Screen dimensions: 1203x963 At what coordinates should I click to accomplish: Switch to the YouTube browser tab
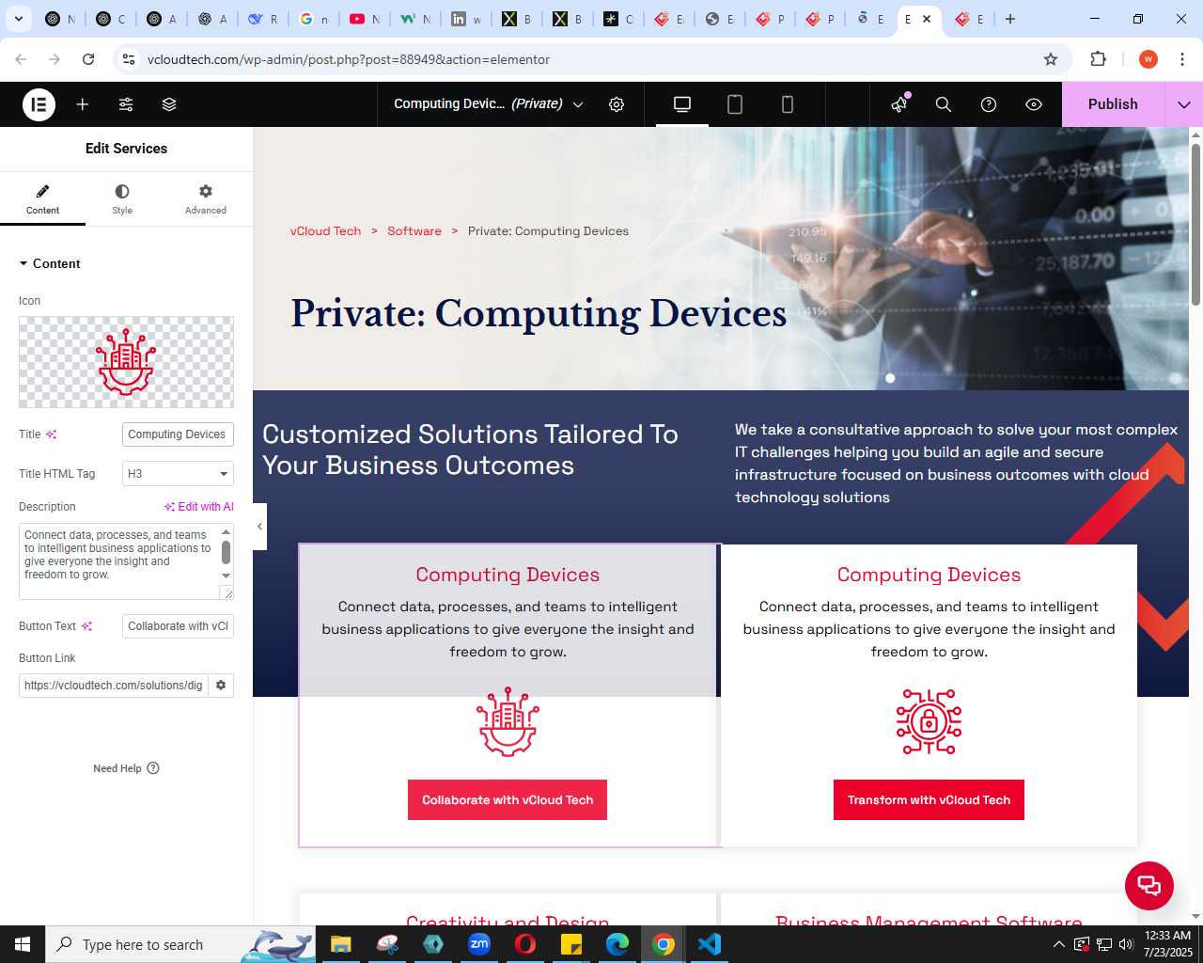pyautogui.click(x=365, y=19)
